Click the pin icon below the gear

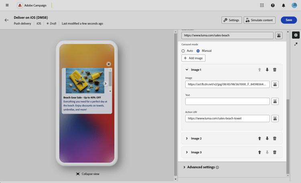pos(296,44)
